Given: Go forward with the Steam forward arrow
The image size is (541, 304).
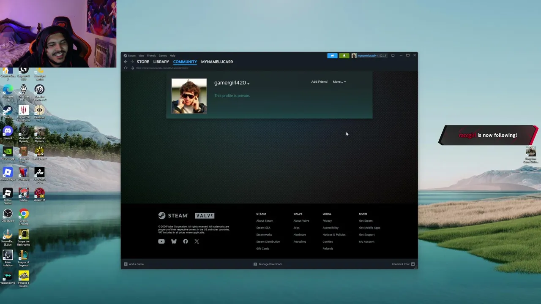Looking at the screenshot, I should (132, 62).
